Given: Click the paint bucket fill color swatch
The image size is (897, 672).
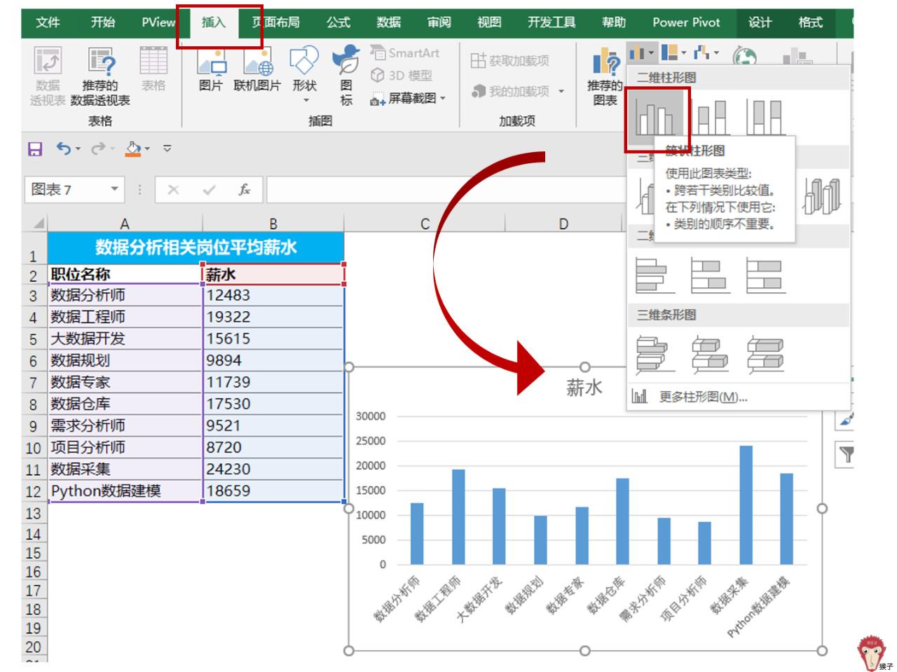Looking at the screenshot, I should coord(133,149).
